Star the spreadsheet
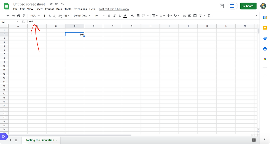270x144 pixels. click(51, 4)
